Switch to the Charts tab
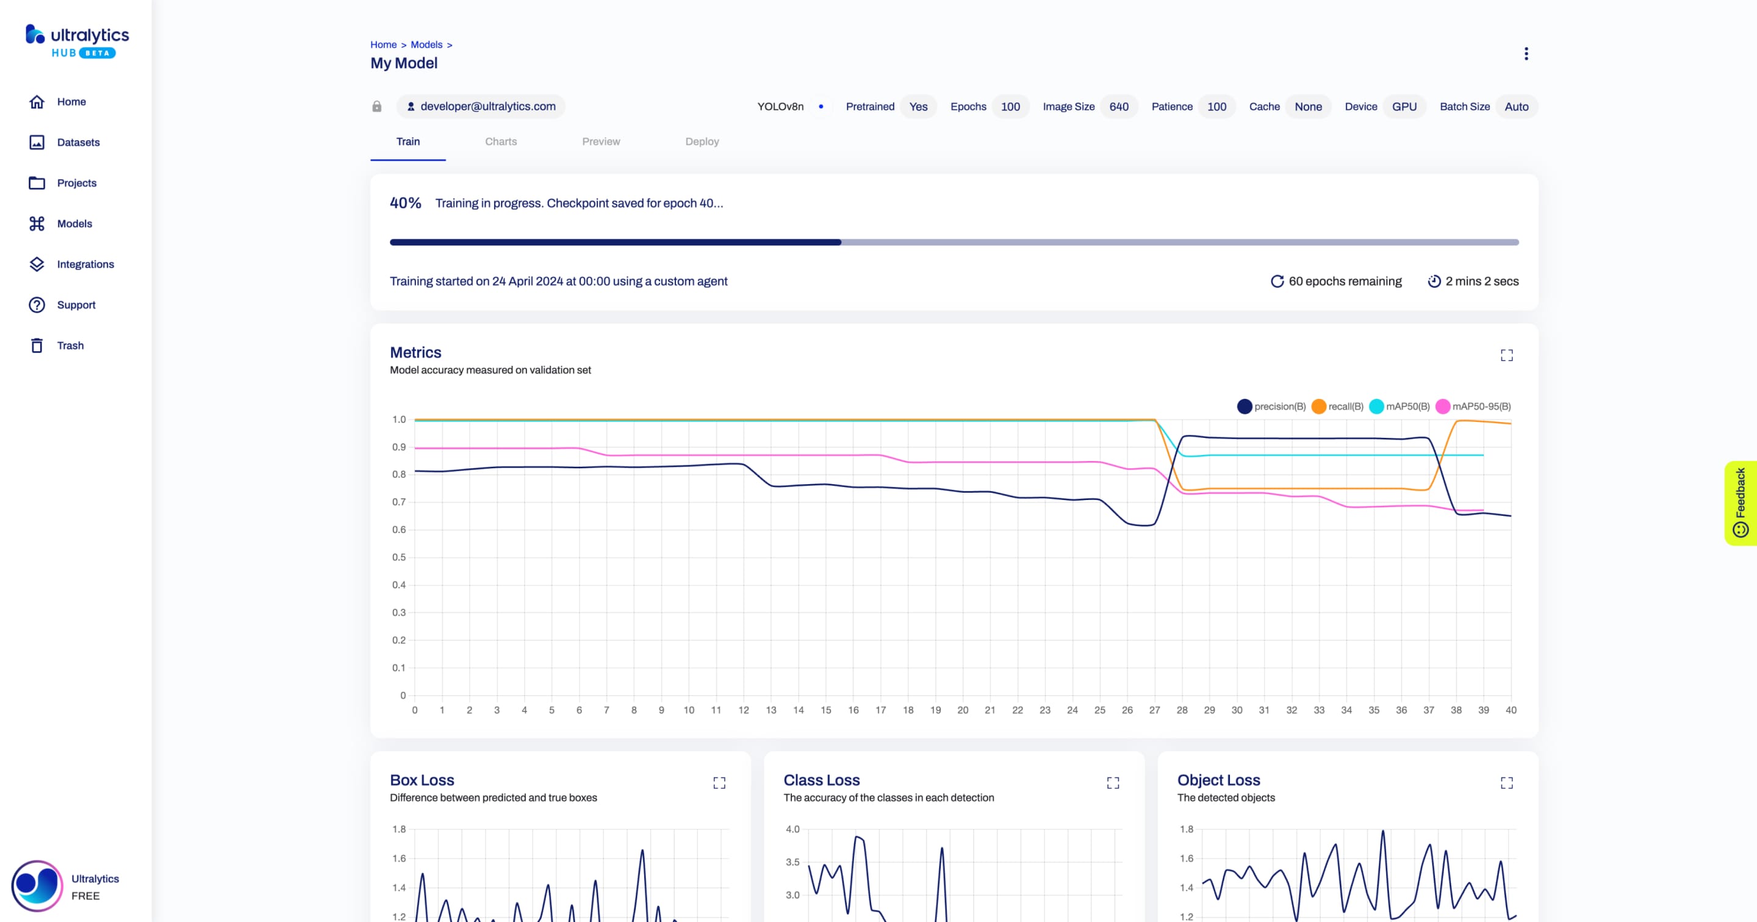 [x=501, y=141]
